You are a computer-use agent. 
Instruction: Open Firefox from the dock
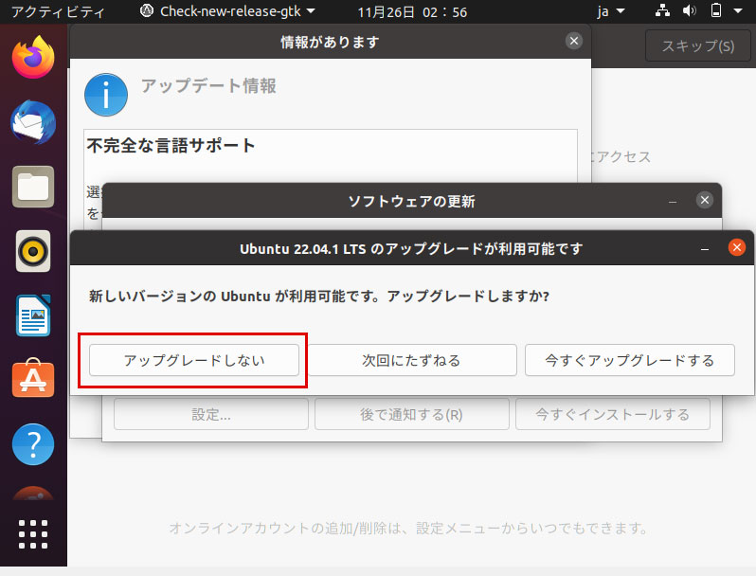click(33, 58)
